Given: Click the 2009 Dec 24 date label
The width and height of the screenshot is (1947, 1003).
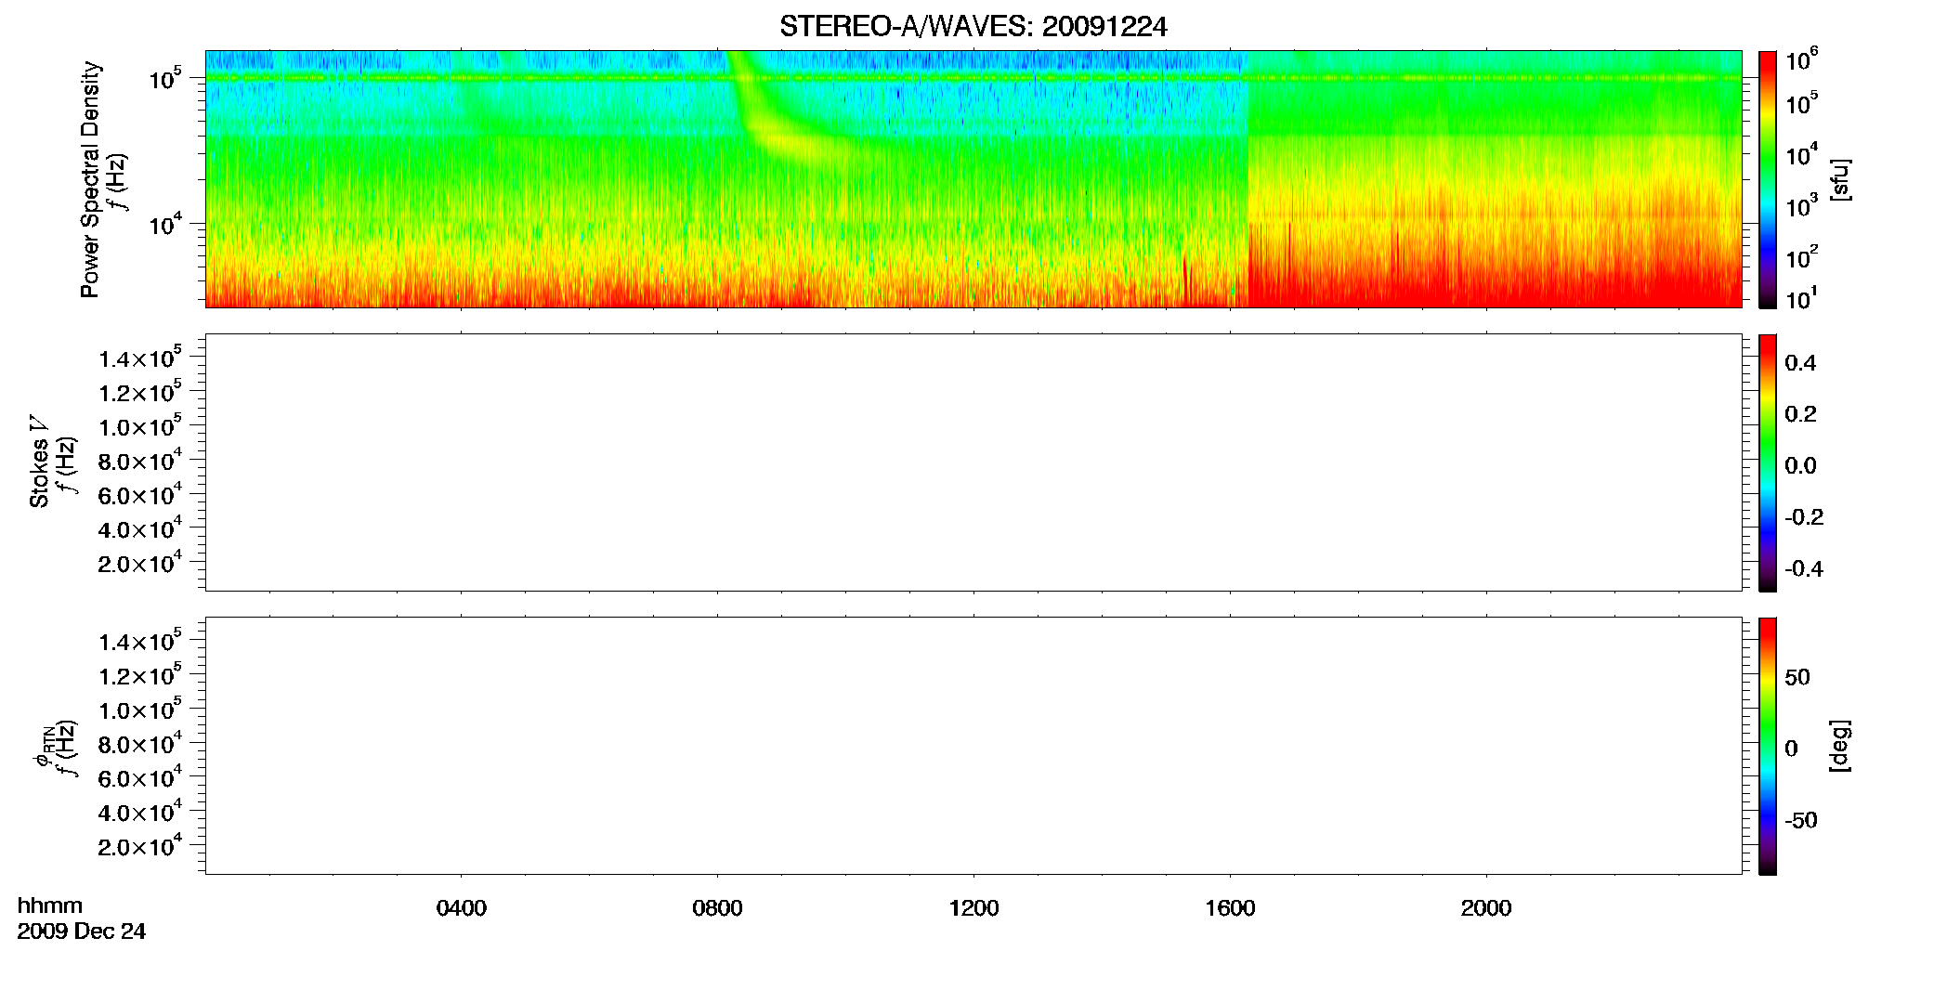Looking at the screenshot, I should pos(82,931).
